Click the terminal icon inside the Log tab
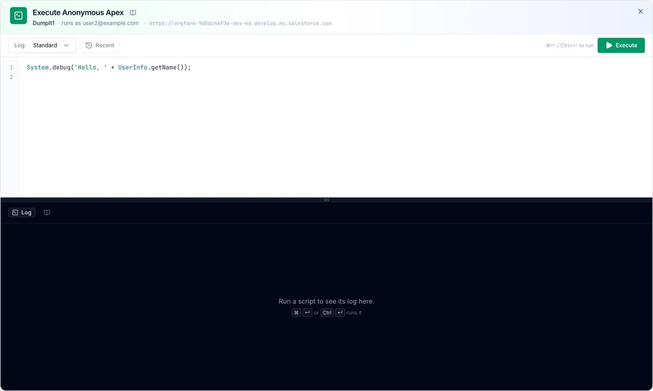This screenshot has width=653, height=391. (x=15, y=213)
